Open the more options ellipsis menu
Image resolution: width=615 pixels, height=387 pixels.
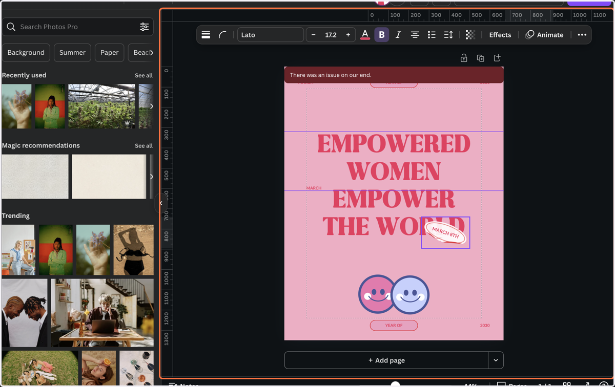tap(582, 35)
